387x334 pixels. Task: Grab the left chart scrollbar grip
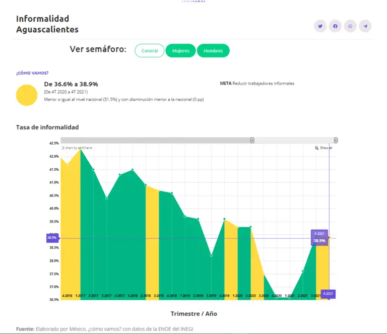(252, 141)
